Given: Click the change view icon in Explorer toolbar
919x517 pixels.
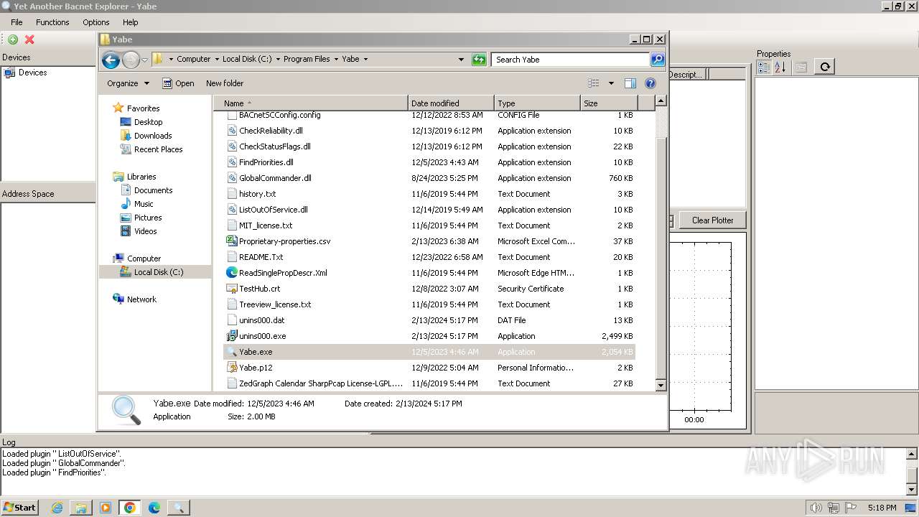Looking at the screenshot, I should pyautogui.click(x=593, y=83).
